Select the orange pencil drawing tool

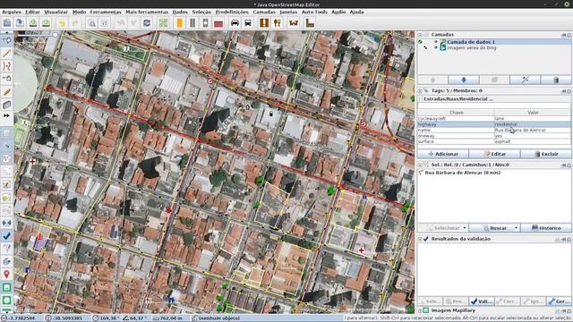(6, 92)
